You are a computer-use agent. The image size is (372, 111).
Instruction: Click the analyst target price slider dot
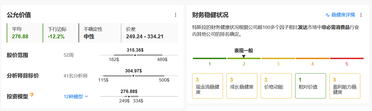click(x=133, y=76)
